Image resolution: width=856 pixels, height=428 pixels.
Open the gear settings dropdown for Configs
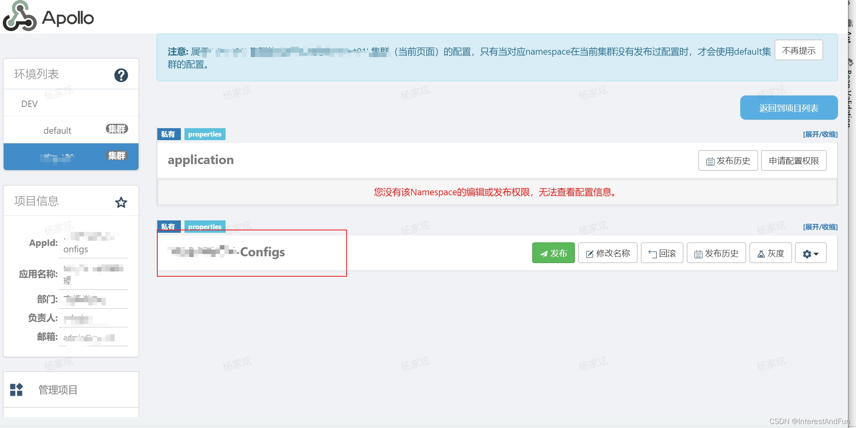[x=810, y=253]
